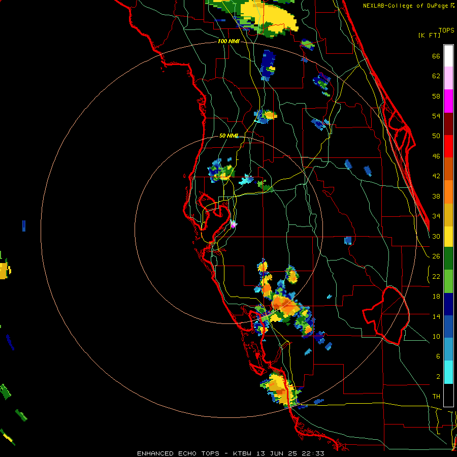Click the magenta legend swatch
The height and width of the screenshot is (457, 457).
(x=448, y=101)
